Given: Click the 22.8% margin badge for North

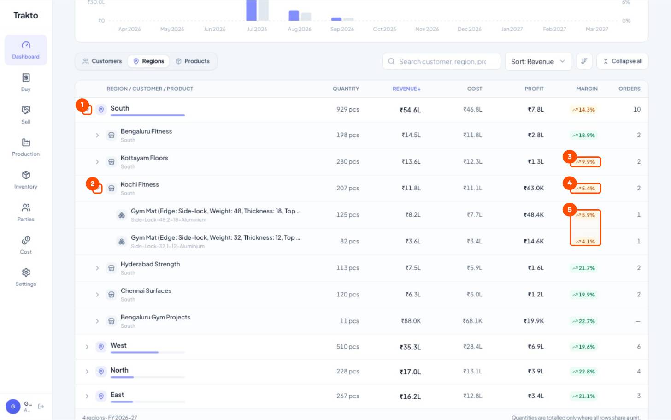Looking at the screenshot, I should pos(583,372).
